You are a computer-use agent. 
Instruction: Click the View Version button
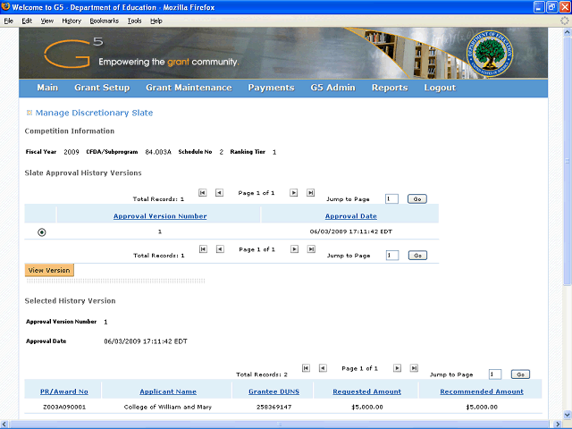[x=49, y=270]
